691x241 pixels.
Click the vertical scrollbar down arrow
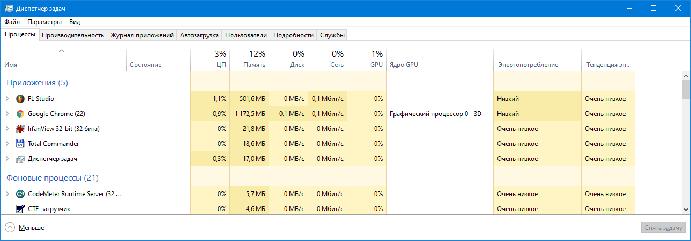click(x=685, y=210)
